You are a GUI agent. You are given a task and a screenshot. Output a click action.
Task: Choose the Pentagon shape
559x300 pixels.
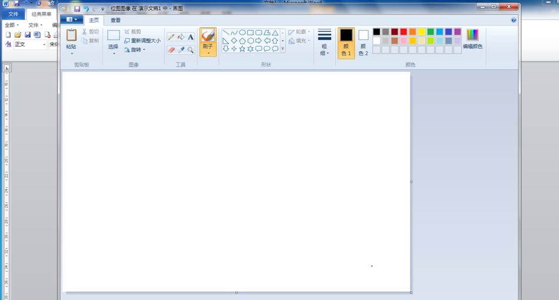(x=242, y=41)
